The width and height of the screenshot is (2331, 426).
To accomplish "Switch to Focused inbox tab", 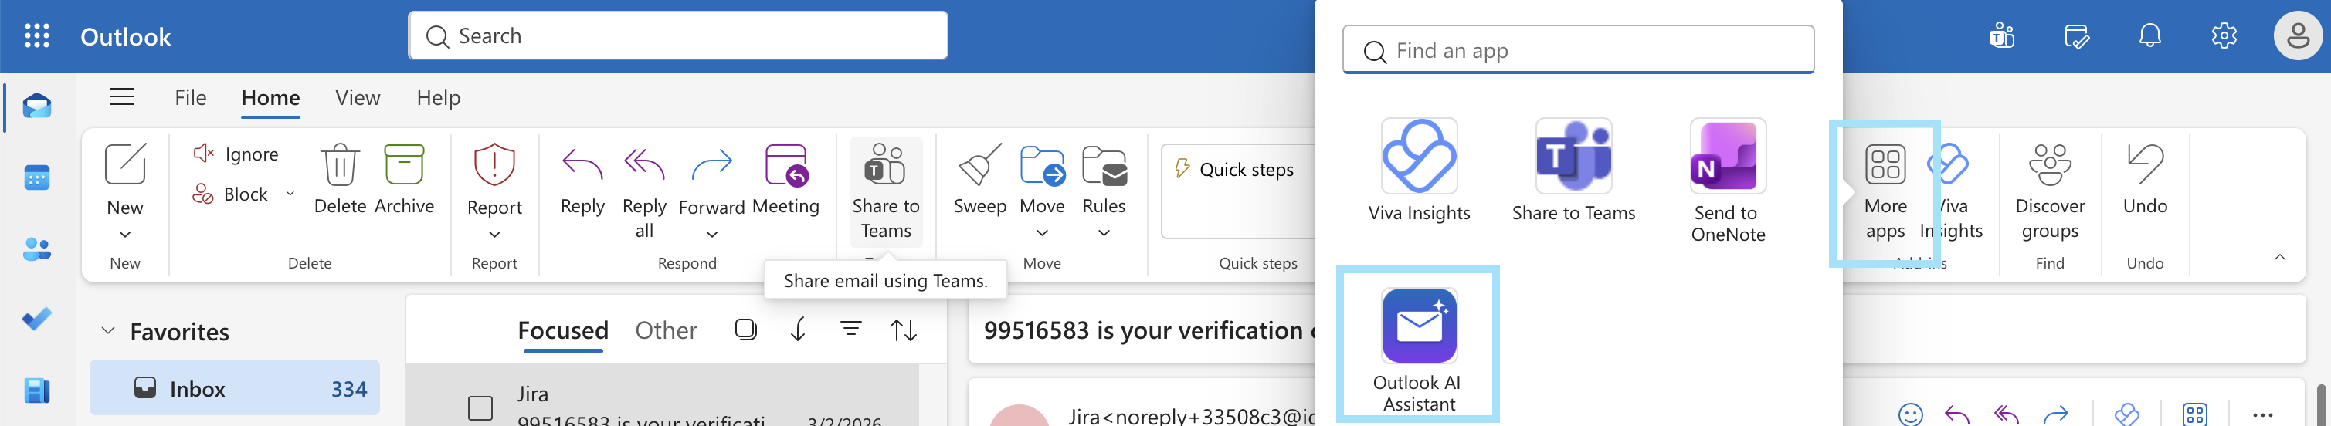I will click(x=563, y=331).
